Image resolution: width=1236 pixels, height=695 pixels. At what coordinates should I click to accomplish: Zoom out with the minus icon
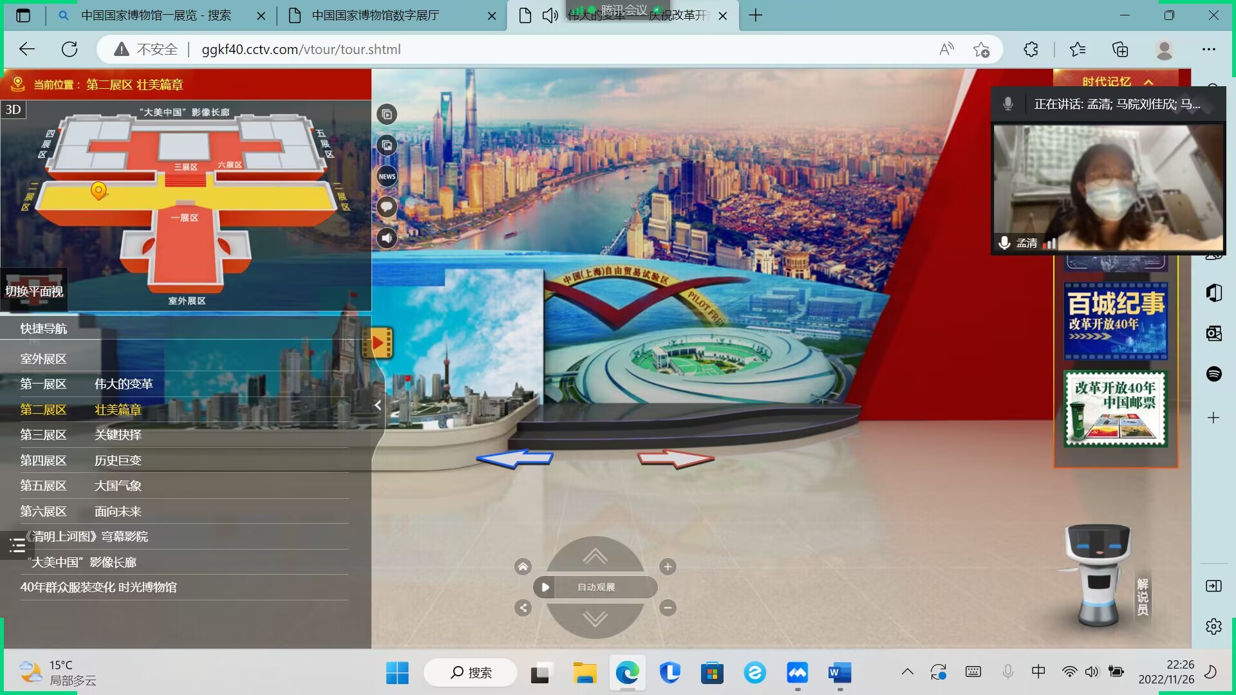(x=668, y=607)
